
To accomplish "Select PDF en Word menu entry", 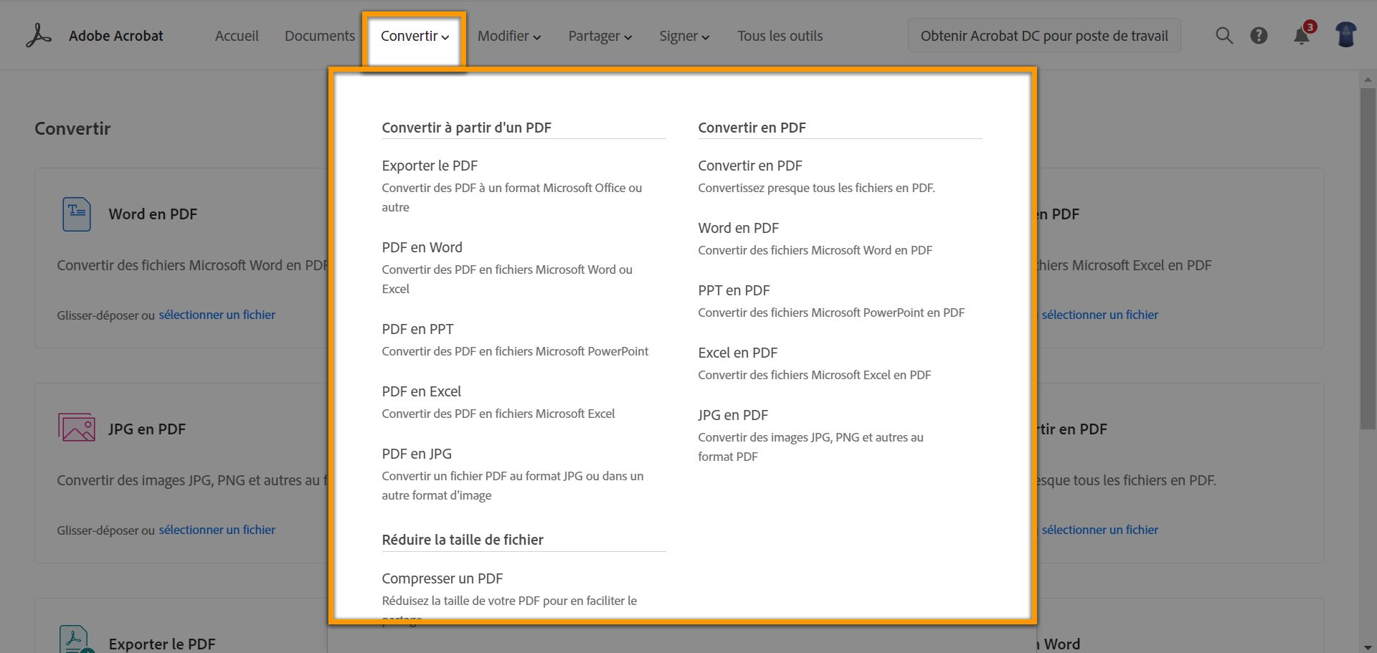I will [422, 247].
